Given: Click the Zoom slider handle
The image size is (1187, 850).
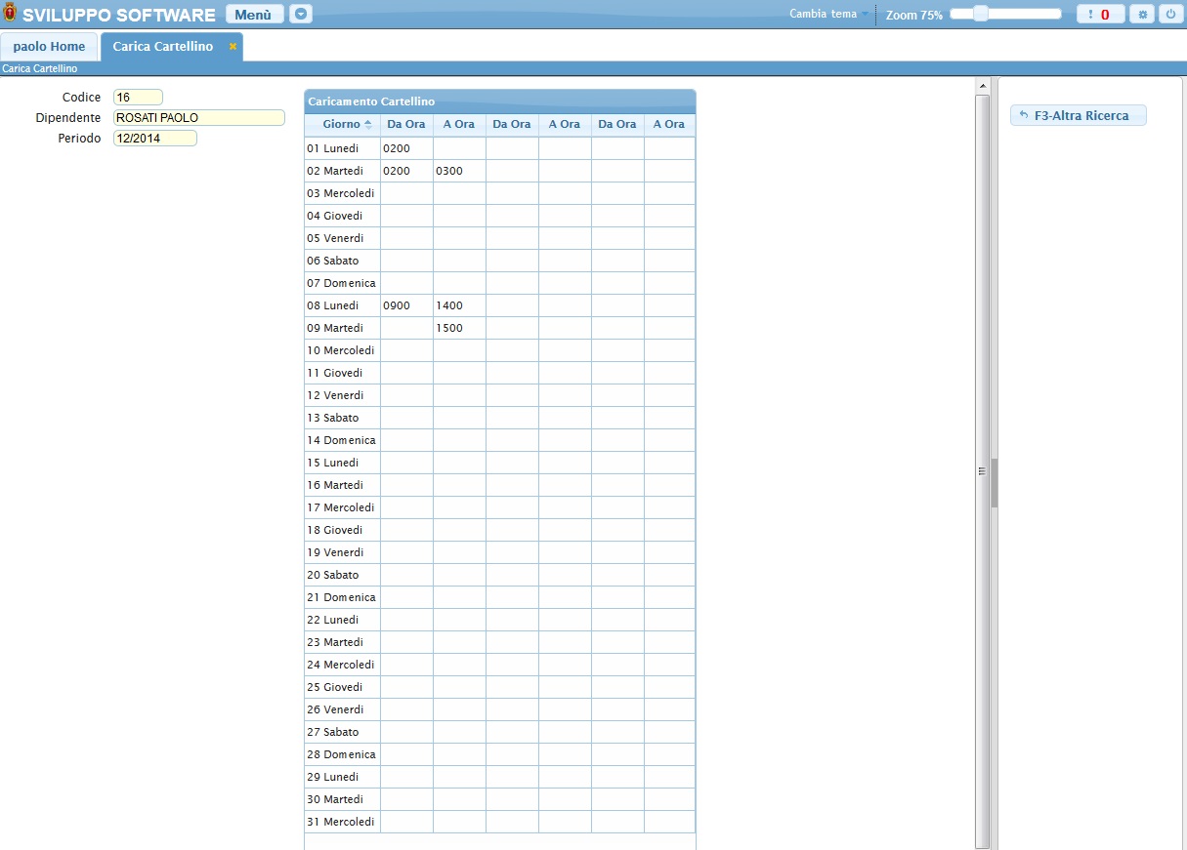Looking at the screenshot, I should pos(980,14).
